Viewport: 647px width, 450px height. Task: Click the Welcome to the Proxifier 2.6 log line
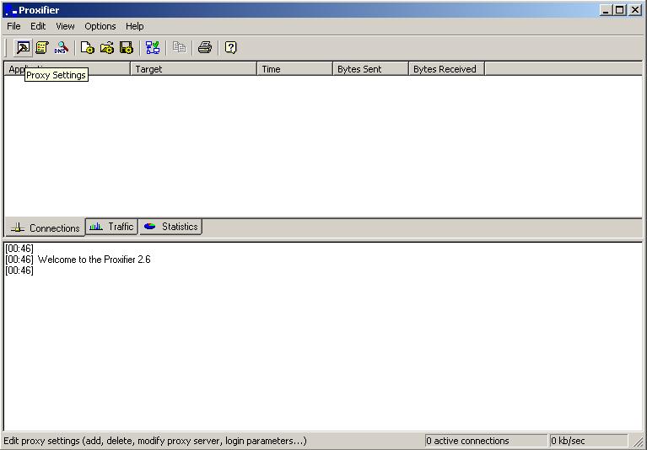(x=94, y=260)
